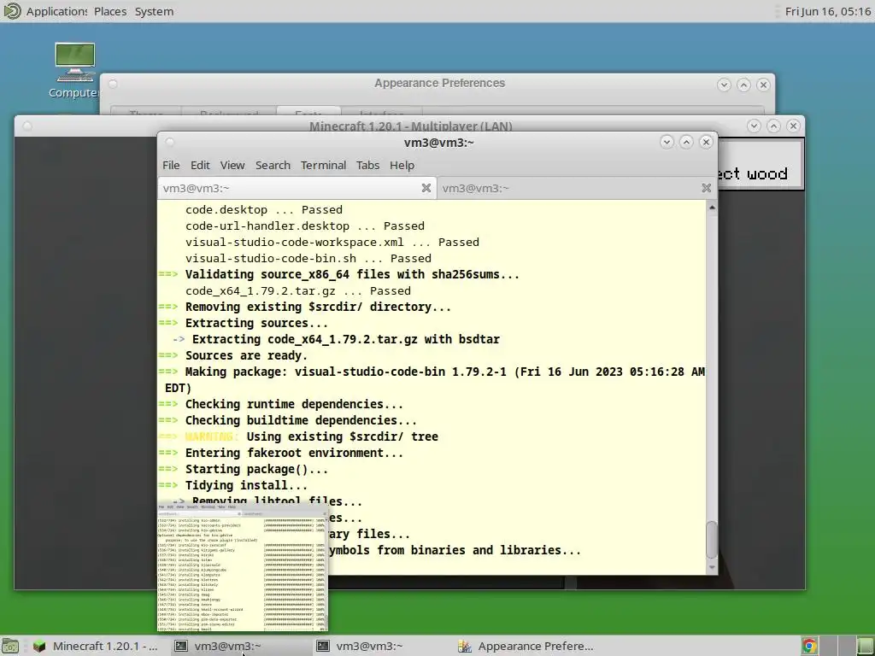875x656 pixels.
Task: Close the second terminal tab
Action: 706,188
